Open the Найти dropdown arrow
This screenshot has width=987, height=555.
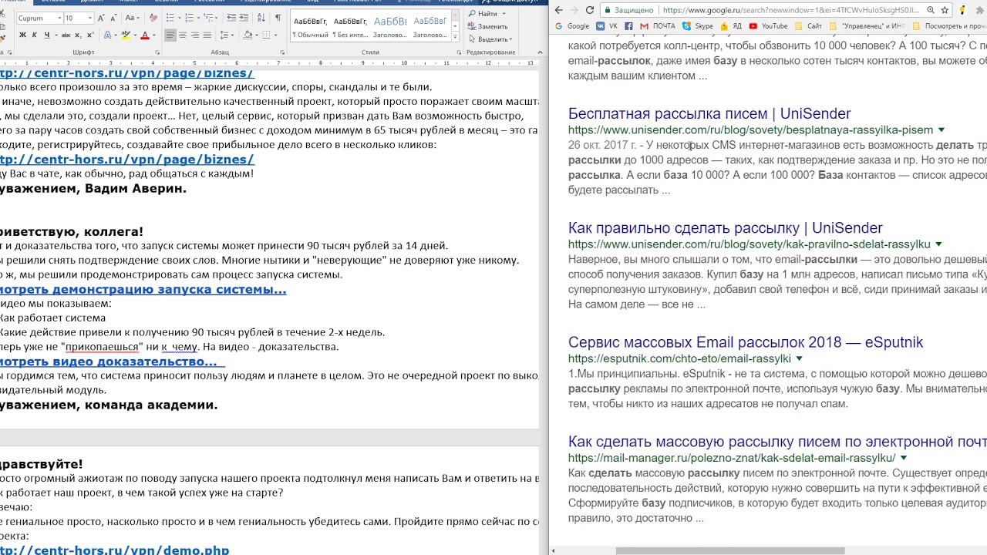(x=504, y=14)
